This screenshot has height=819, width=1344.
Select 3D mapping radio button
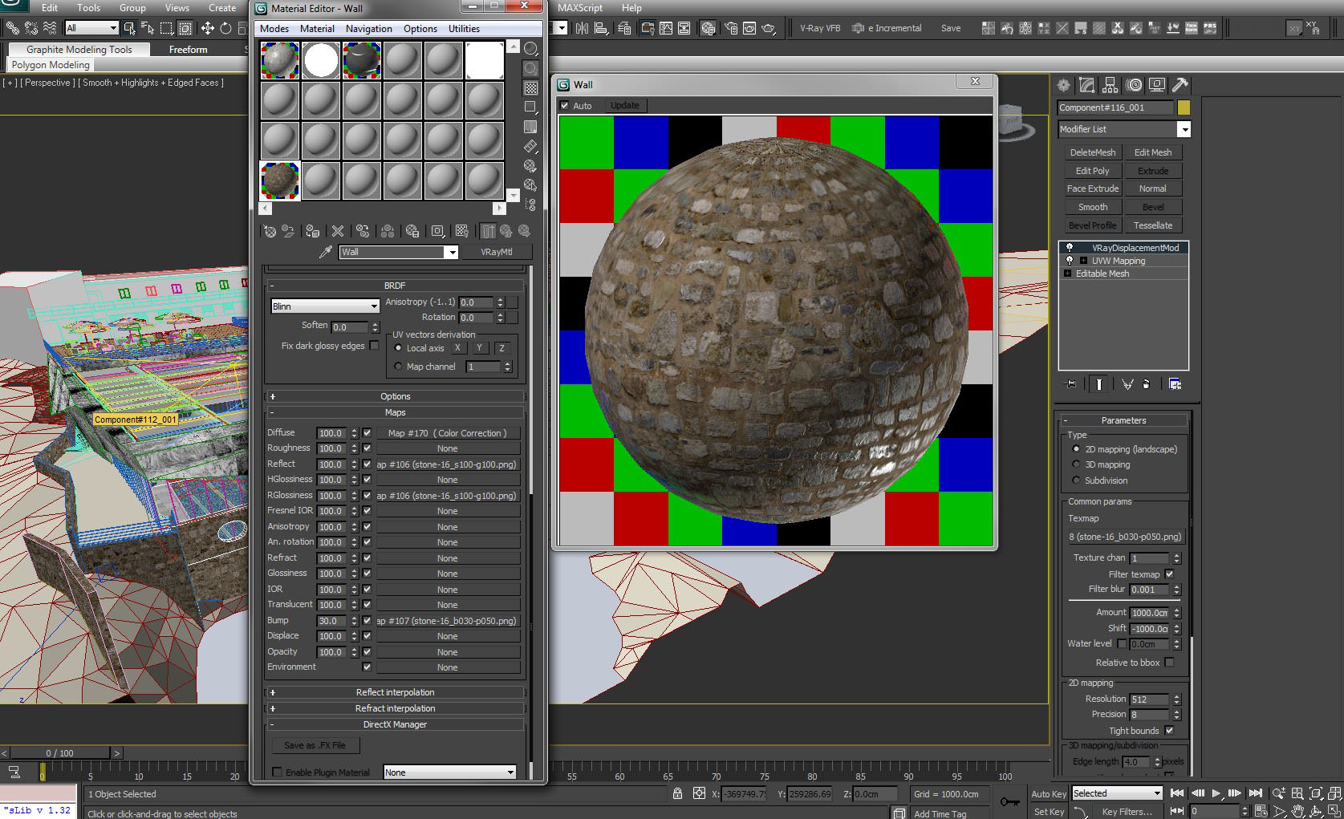point(1076,464)
